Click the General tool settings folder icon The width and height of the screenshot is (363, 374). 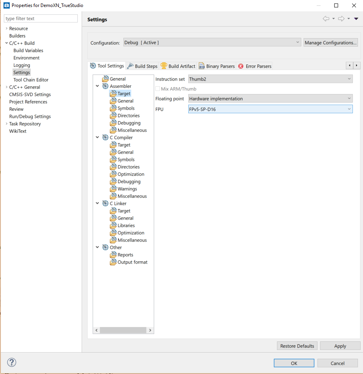pyautogui.click(x=105, y=79)
